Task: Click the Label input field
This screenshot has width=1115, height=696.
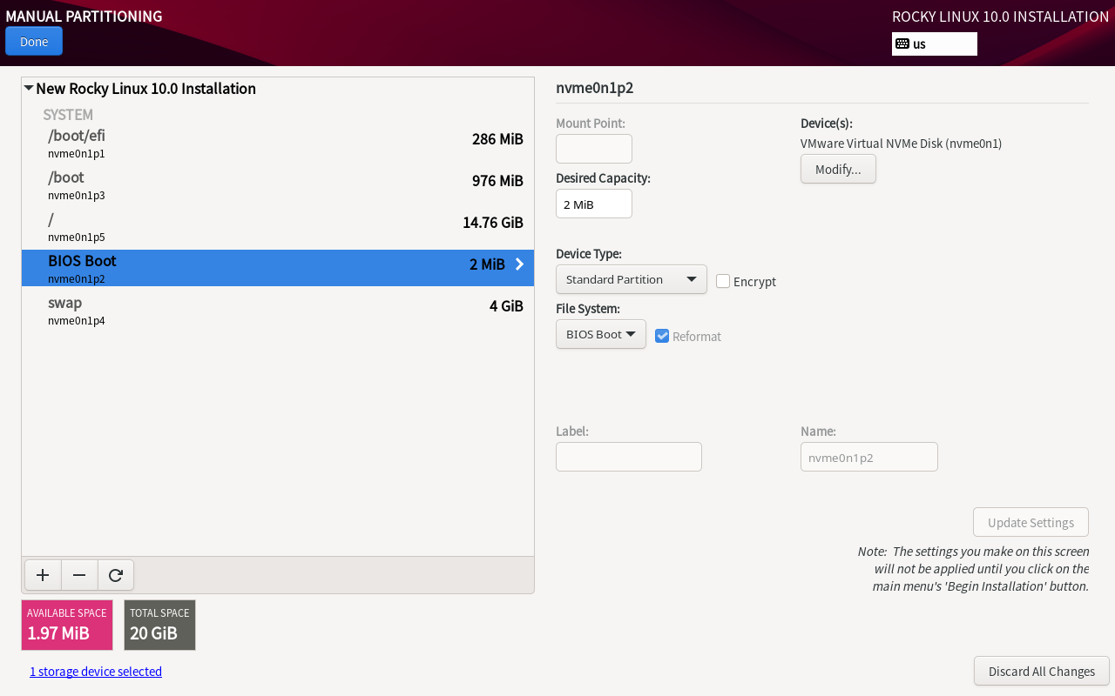Action: coord(629,457)
